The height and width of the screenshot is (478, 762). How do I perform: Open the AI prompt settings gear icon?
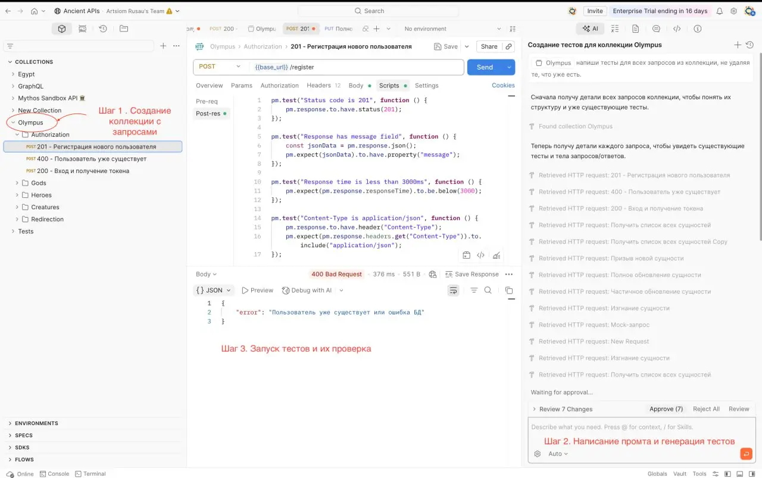coord(538,454)
